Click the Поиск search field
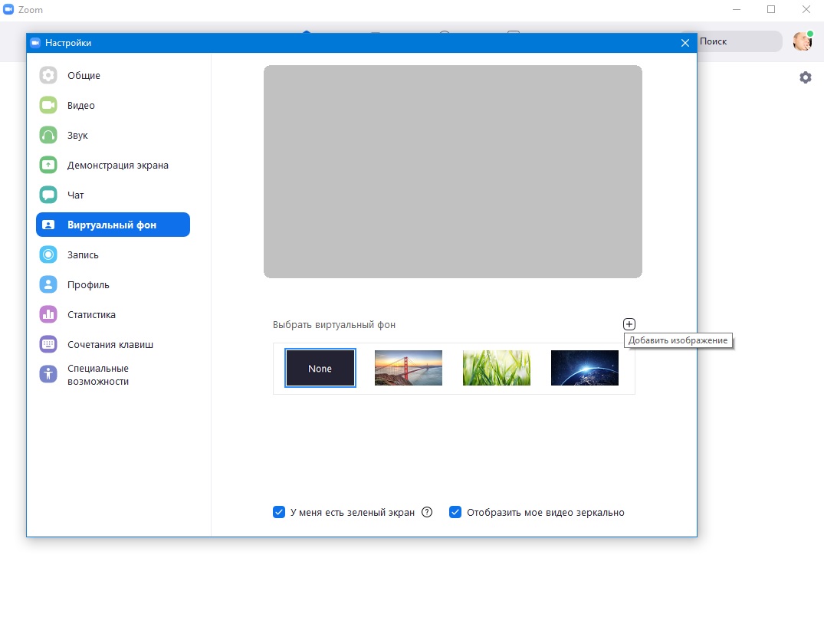This screenshot has height=617, width=824. [736, 41]
